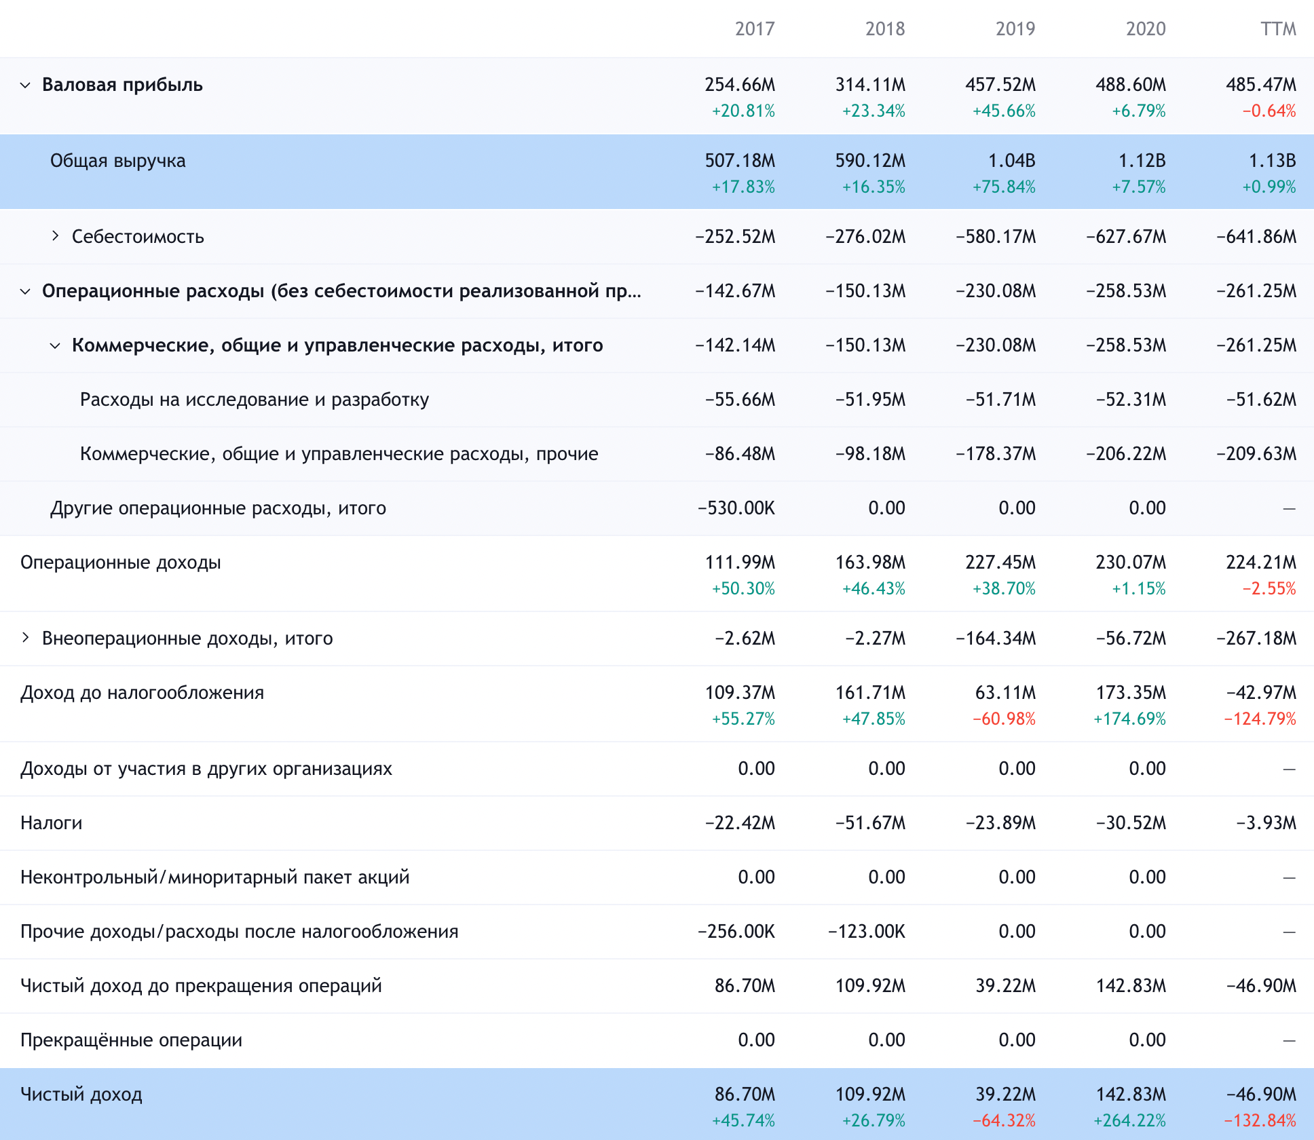Click the Операционные расходы row label
Screen dimensions: 1314x1140
pyautogui.click(x=341, y=291)
